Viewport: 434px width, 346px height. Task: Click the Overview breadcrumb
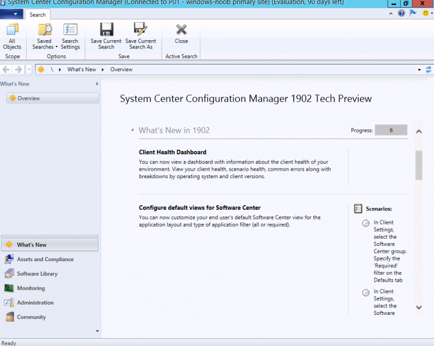[121, 70]
